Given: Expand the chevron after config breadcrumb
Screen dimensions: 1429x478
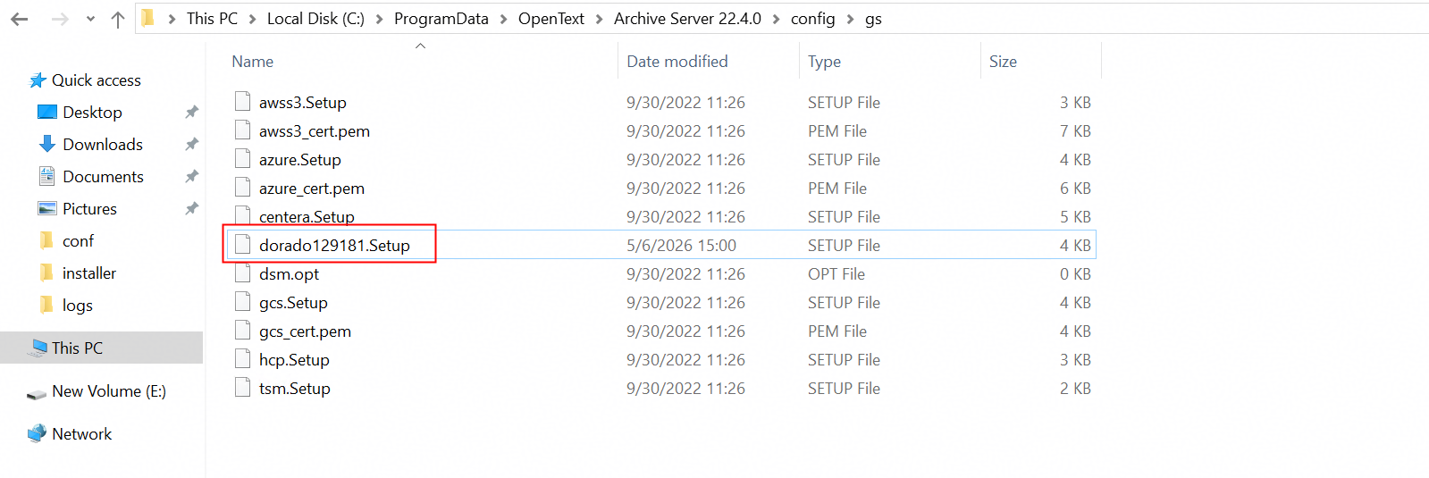Looking at the screenshot, I should pyautogui.click(x=850, y=19).
